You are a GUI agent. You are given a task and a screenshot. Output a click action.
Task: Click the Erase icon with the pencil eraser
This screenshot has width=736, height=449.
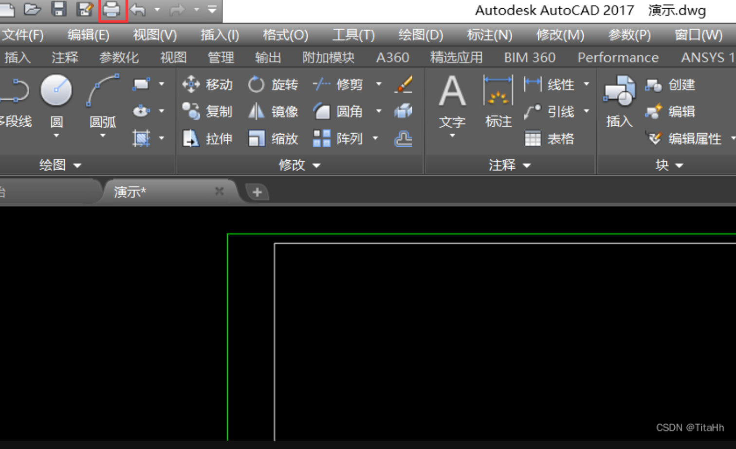point(404,84)
